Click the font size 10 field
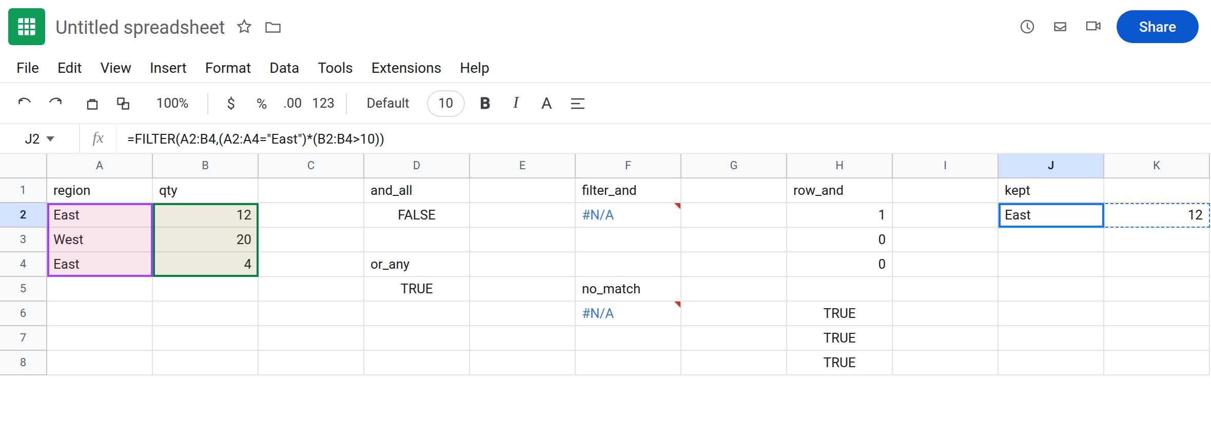Viewport: 1211px width, 441px height. [446, 103]
